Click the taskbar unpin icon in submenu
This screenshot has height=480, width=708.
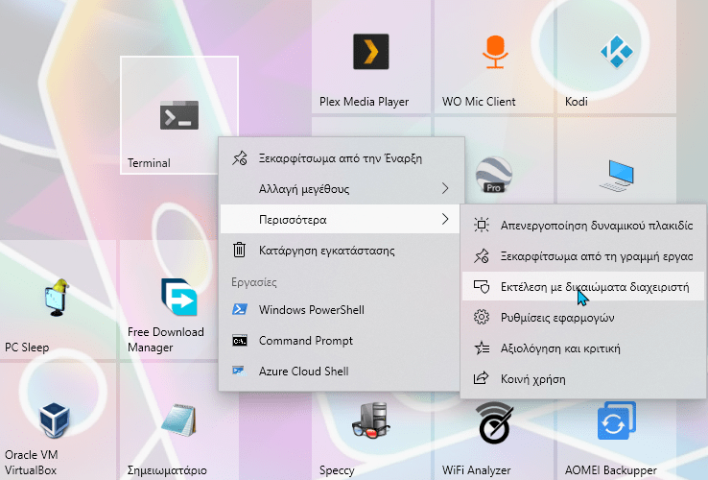pyautogui.click(x=482, y=255)
